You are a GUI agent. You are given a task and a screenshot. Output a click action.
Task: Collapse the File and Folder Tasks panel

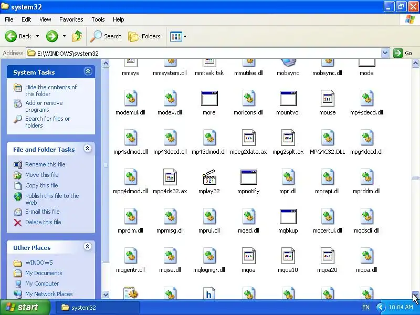[88, 149]
